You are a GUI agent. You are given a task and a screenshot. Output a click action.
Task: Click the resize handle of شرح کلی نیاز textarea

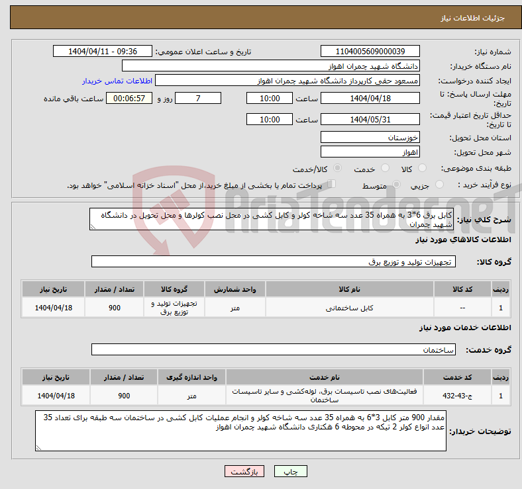pyautogui.click(x=93, y=227)
